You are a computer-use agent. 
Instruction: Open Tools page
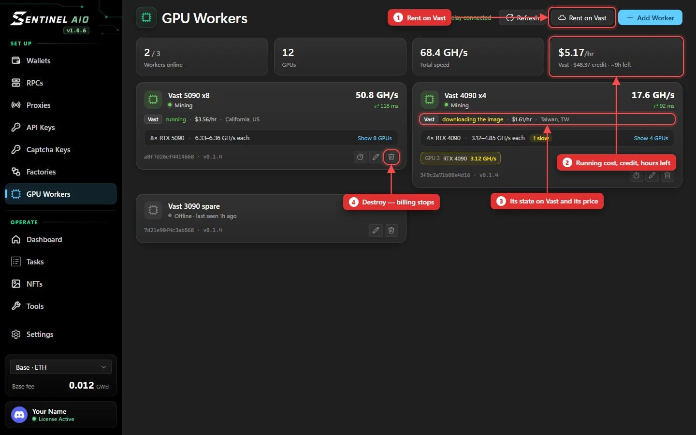61,306
